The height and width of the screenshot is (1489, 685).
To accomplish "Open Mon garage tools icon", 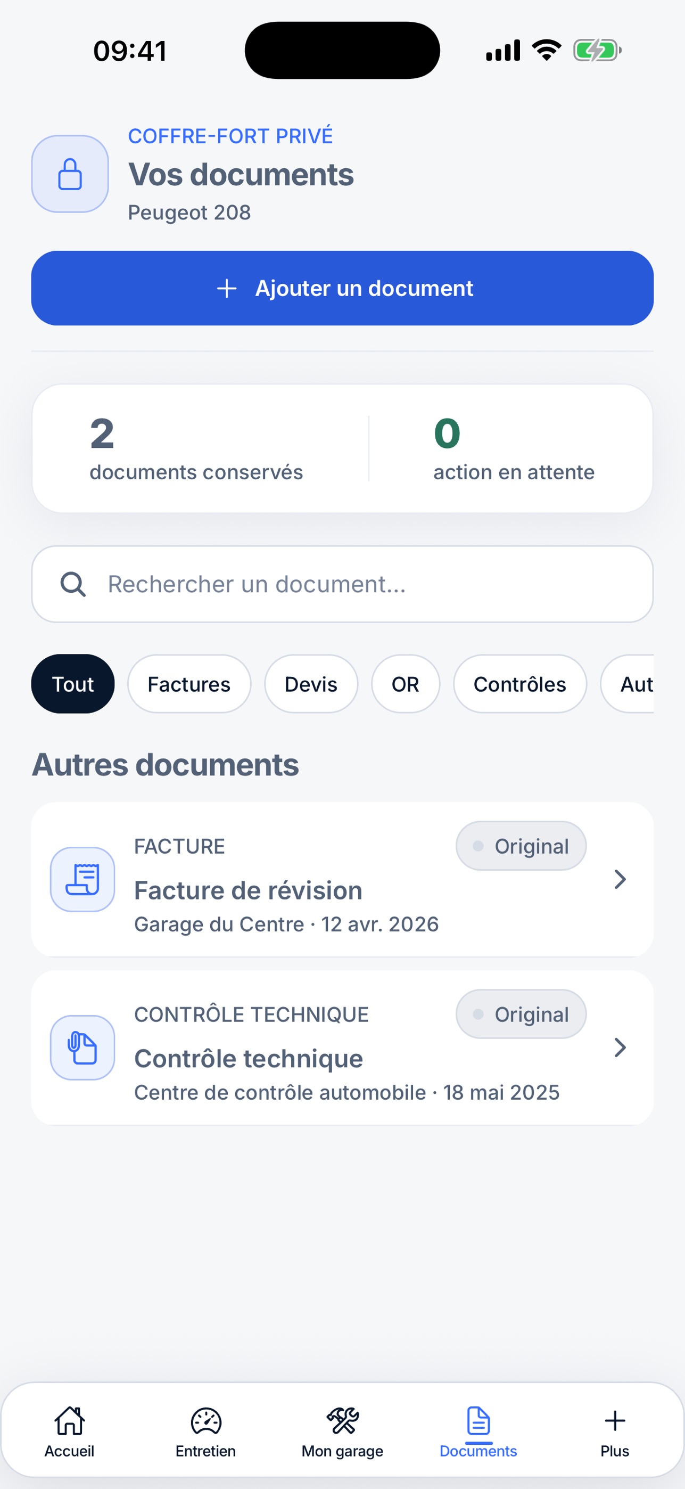I will 343,1421.
